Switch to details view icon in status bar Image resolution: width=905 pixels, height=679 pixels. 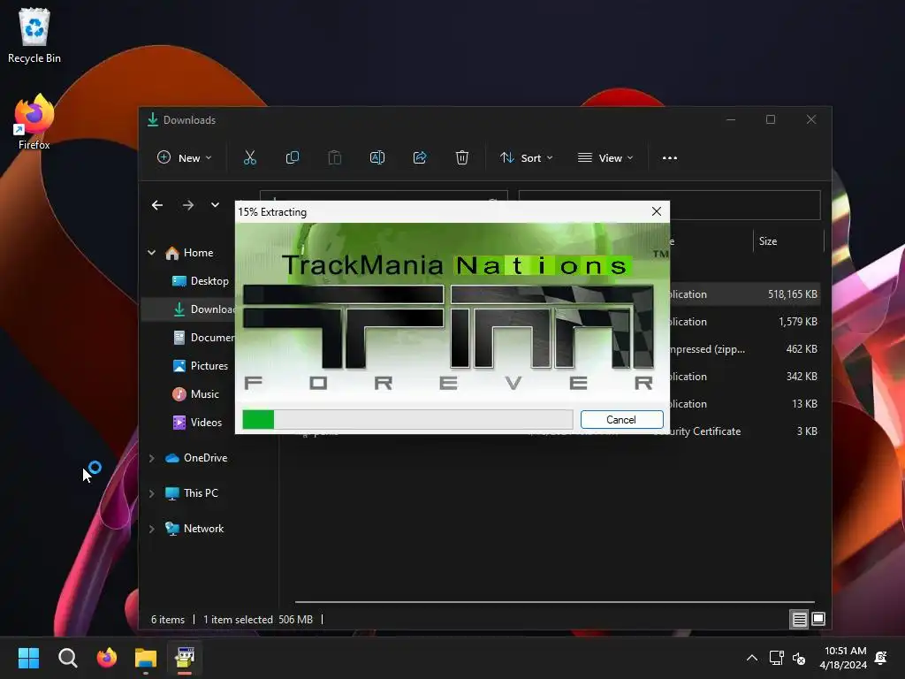click(x=799, y=620)
